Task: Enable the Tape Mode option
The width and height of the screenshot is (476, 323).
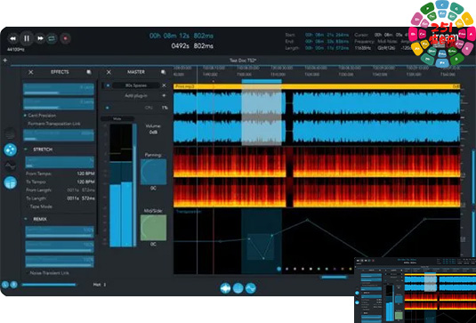Action: click(41, 206)
